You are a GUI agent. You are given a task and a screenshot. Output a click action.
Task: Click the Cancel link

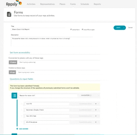tap(130, 28)
